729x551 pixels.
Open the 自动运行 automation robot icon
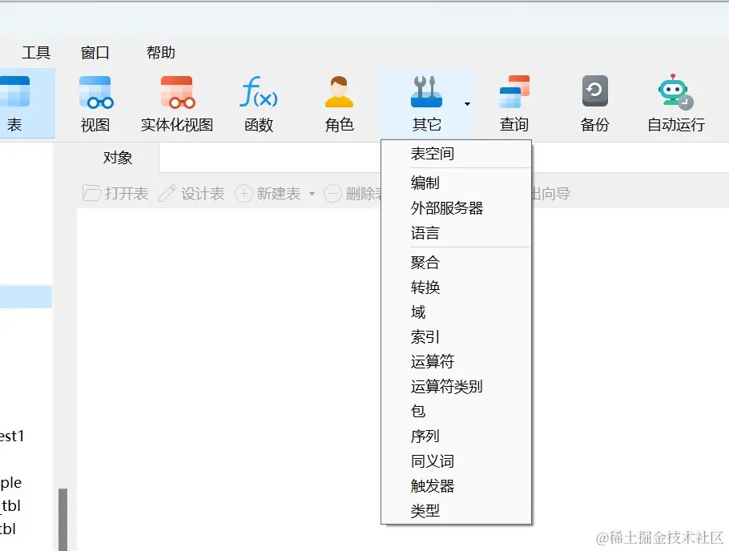point(675,91)
